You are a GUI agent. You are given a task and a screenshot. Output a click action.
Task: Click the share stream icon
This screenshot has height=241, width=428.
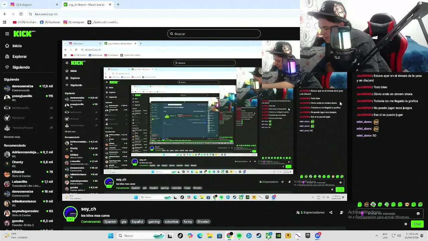click(x=331, y=213)
